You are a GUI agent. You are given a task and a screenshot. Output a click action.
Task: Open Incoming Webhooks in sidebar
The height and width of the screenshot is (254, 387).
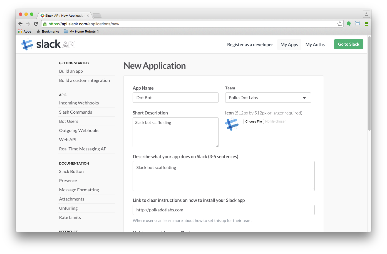click(79, 103)
